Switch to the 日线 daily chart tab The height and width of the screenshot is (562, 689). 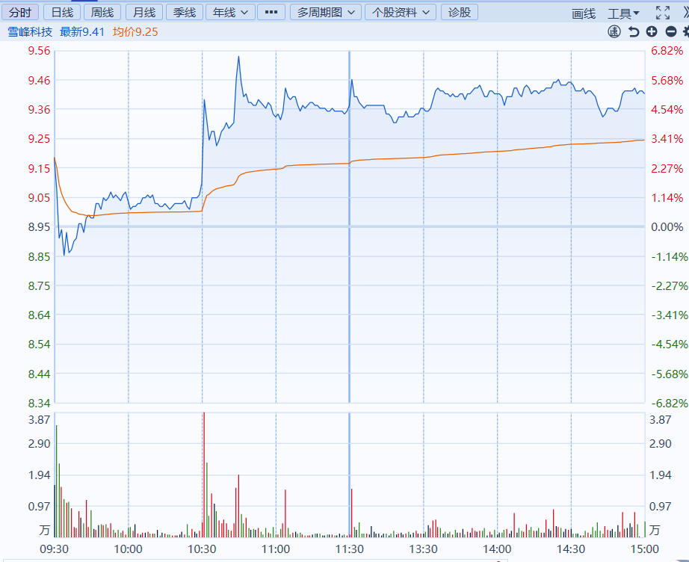pyautogui.click(x=62, y=12)
